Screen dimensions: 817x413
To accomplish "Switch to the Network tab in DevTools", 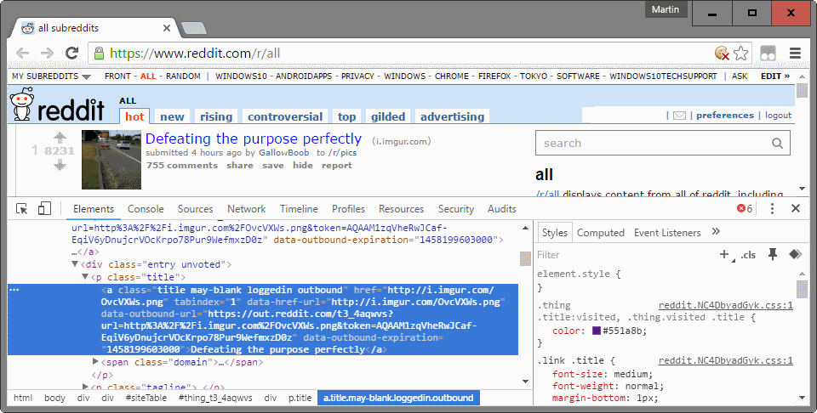I will pos(246,209).
